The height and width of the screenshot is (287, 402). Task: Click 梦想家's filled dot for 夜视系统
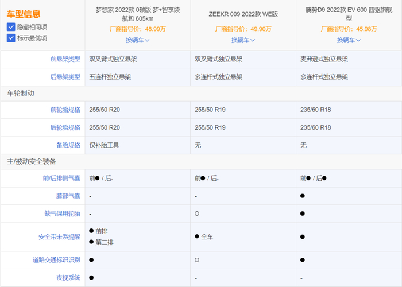tap(91, 277)
